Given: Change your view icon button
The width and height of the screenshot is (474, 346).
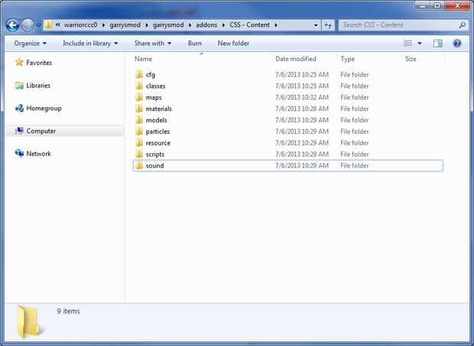Looking at the screenshot, I should pyautogui.click(x=408, y=44).
